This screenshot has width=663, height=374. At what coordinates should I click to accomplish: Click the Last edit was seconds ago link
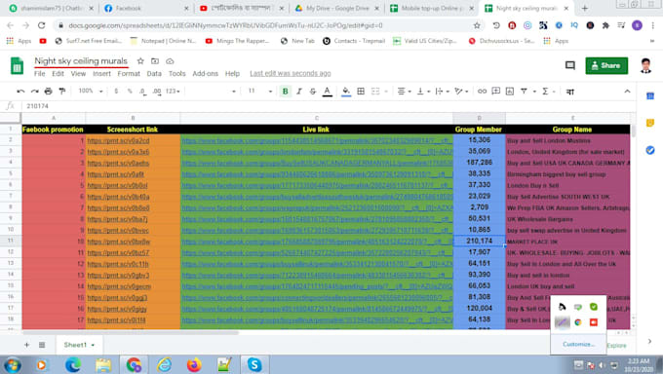tap(291, 73)
